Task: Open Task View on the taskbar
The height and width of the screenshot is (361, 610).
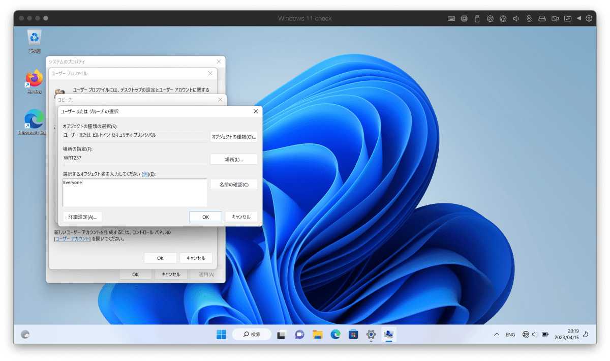Action: (x=281, y=335)
